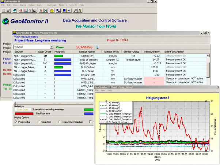220x165 pixels.
Task: Open the Scan menu
Action: click(x=39, y=5)
